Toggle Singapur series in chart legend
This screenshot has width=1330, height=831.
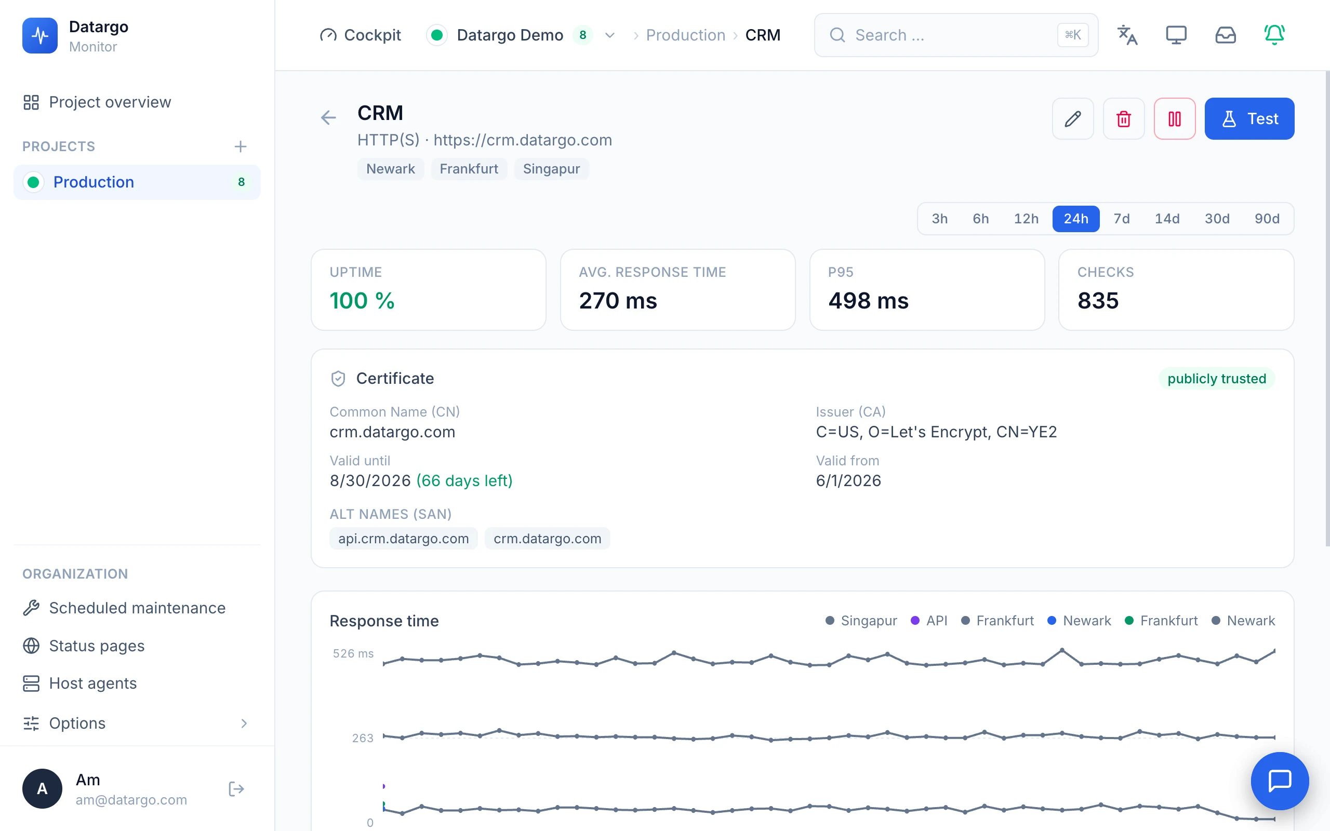[x=861, y=621]
